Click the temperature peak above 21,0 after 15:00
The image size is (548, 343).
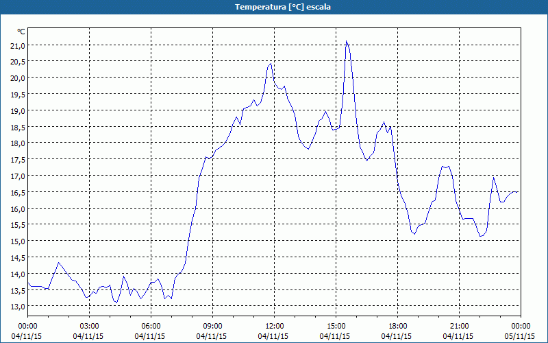(x=347, y=41)
